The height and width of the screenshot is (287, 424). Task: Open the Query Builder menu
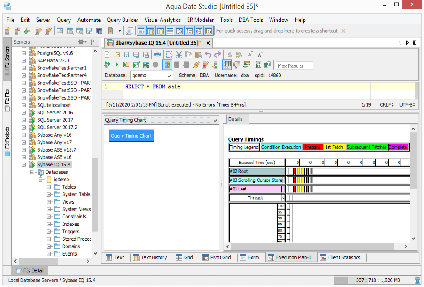click(123, 20)
